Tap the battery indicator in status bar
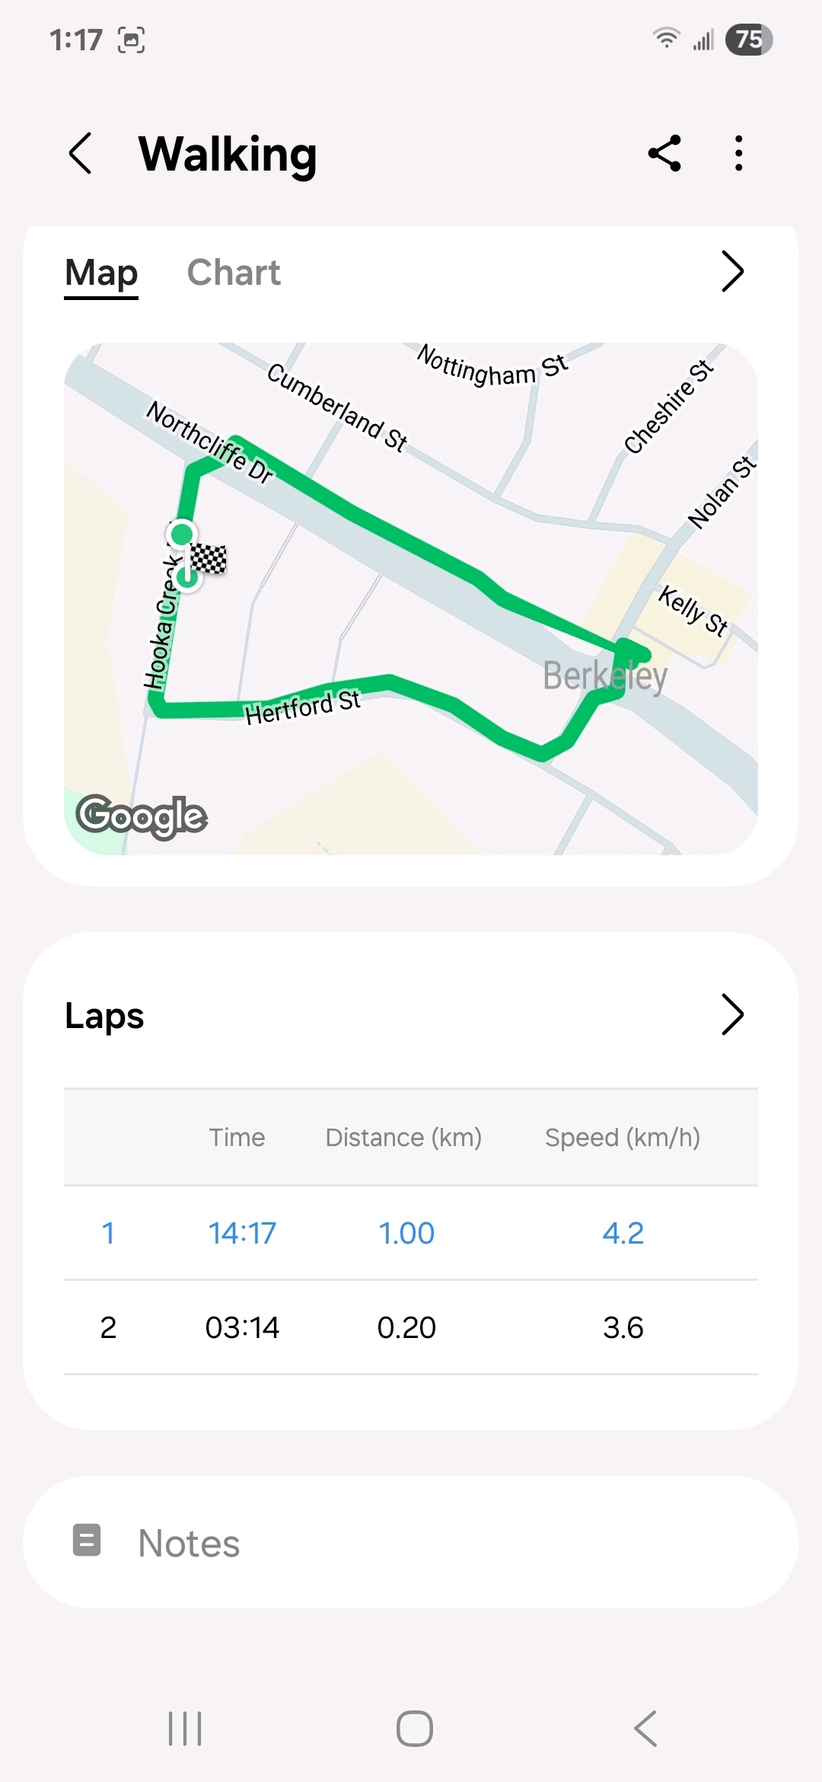 pos(749,40)
